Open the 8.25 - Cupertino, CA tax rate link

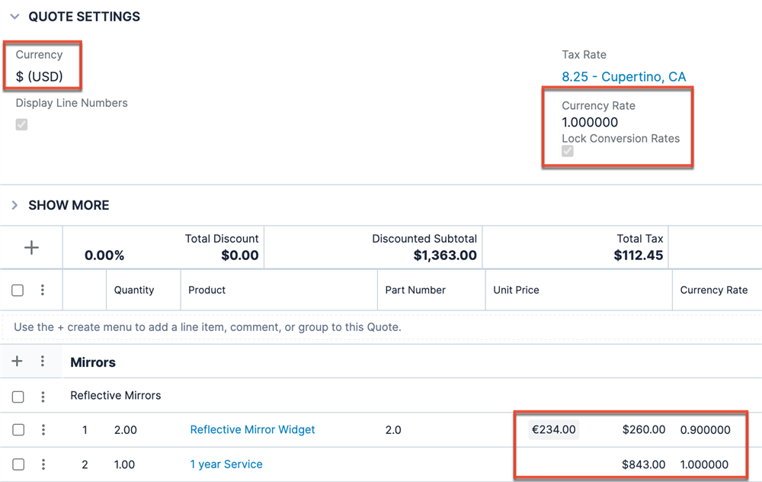point(623,76)
